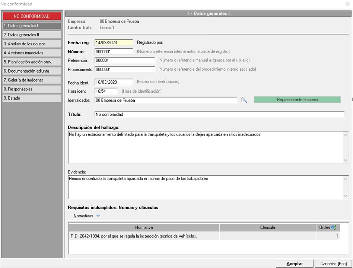Expand the Normativas dropdown arrow
This screenshot has width=353, height=268.
pos(98,216)
